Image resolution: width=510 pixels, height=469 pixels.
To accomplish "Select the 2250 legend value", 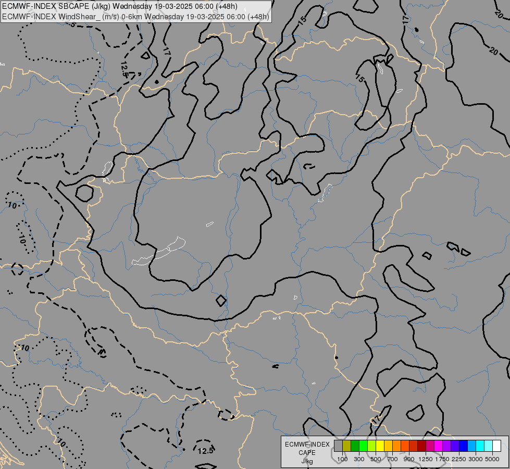I will tap(459, 459).
